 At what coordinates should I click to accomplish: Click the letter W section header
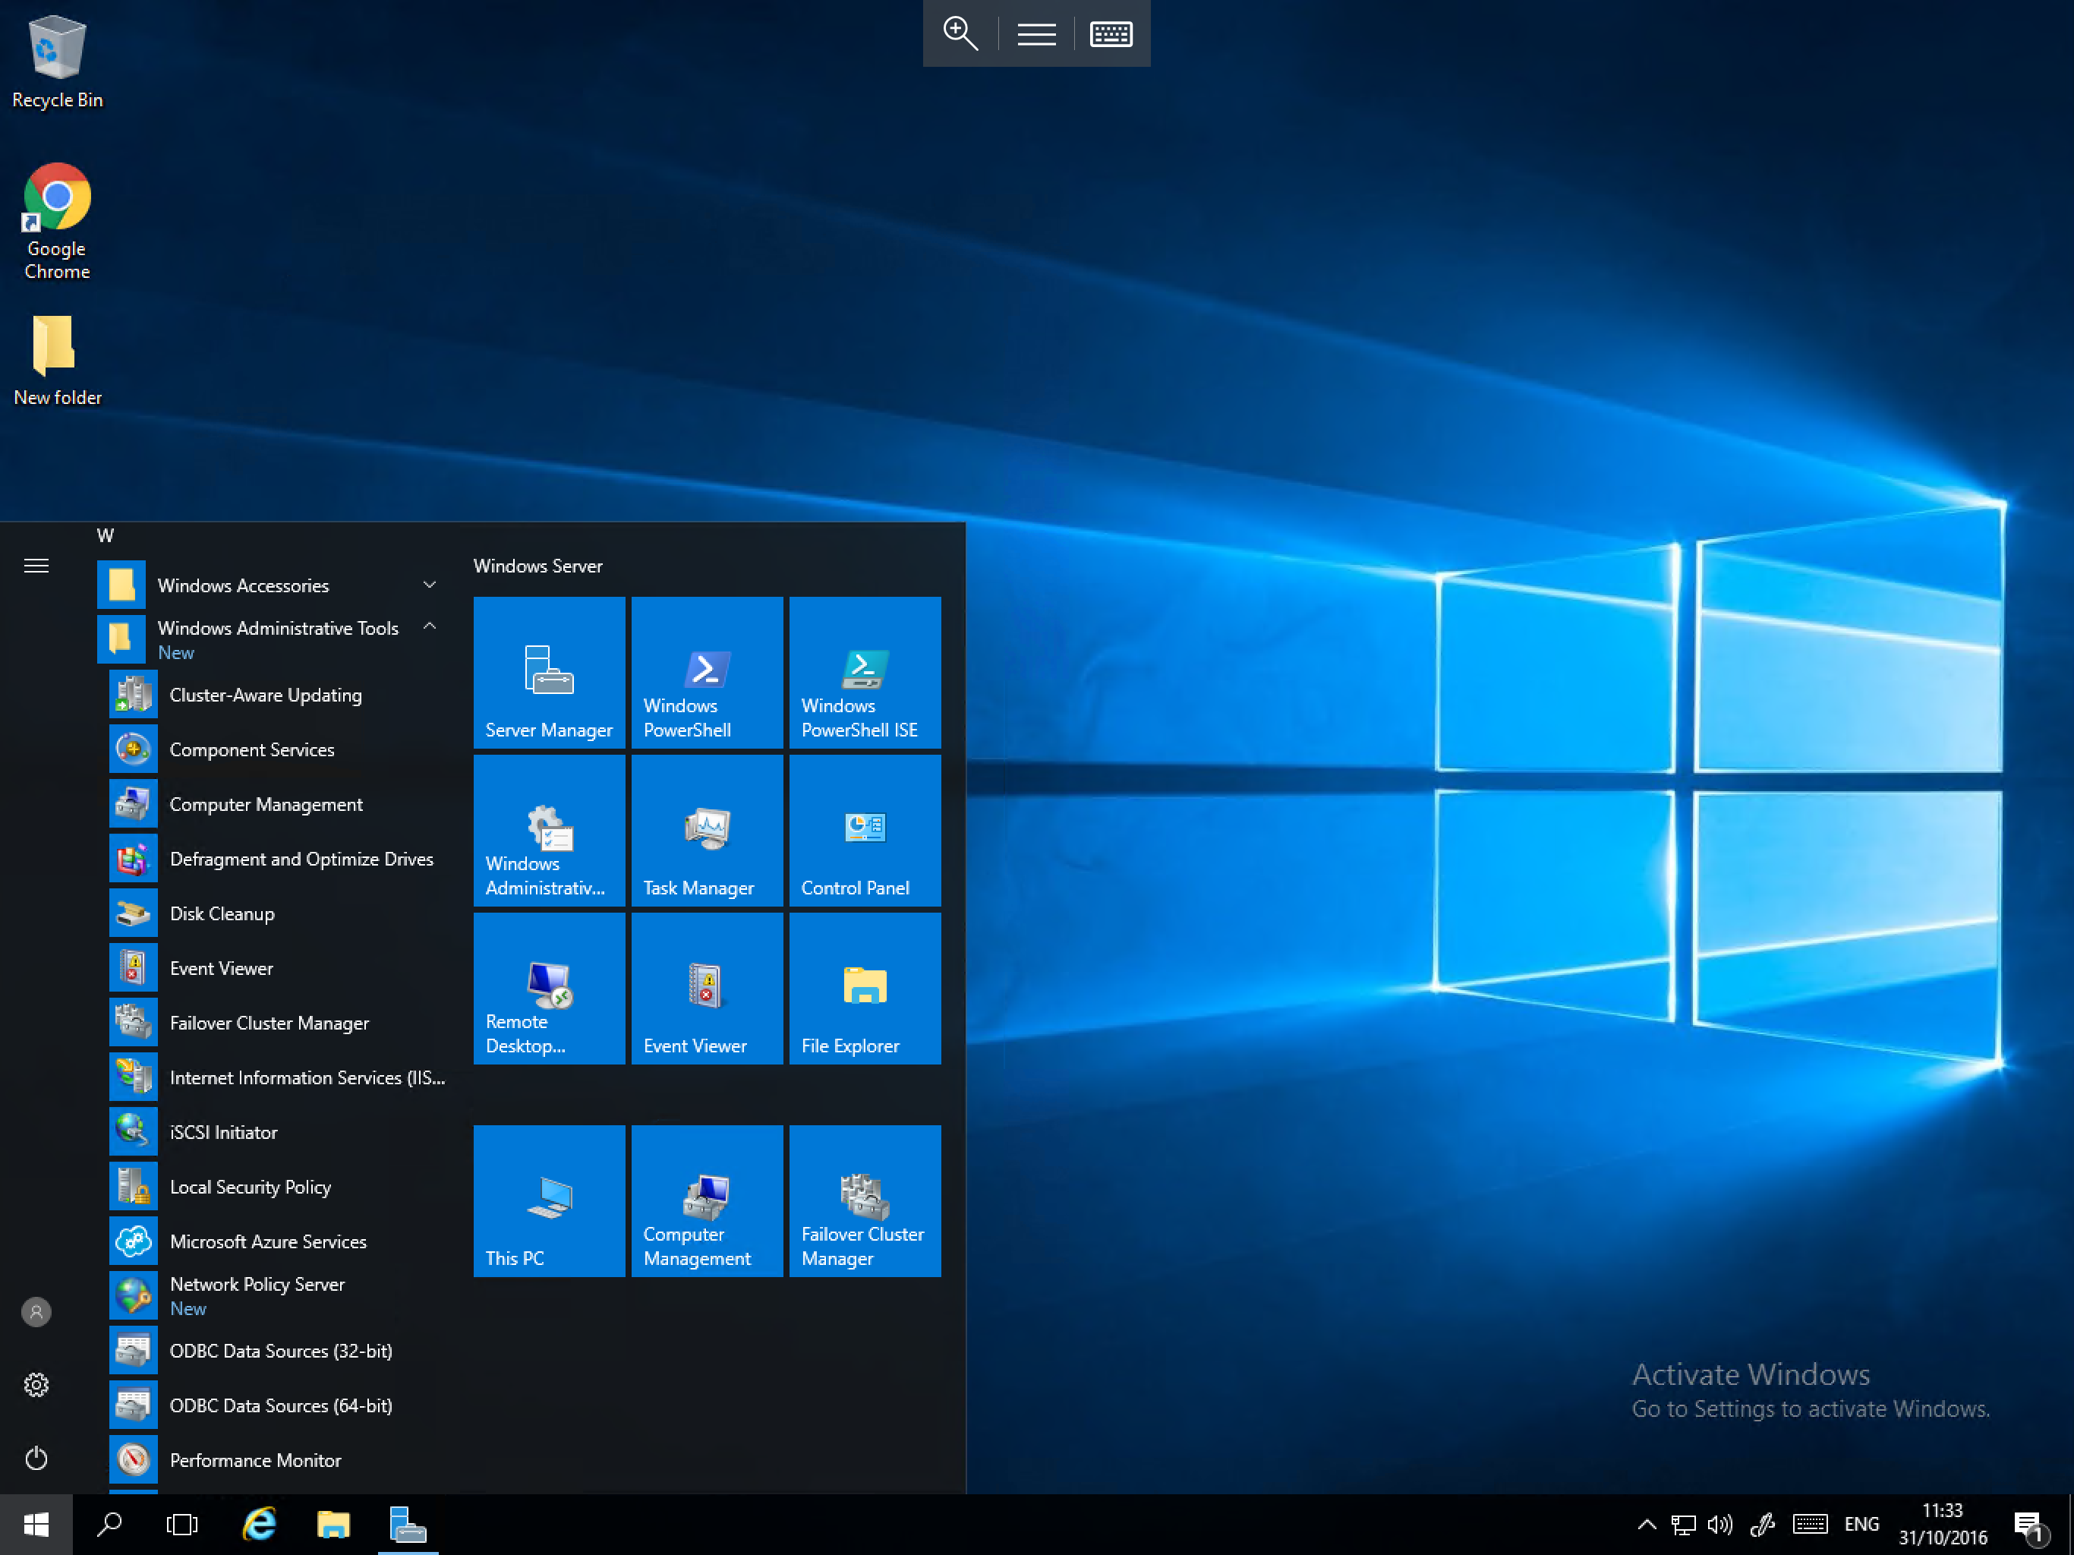pyautogui.click(x=105, y=535)
